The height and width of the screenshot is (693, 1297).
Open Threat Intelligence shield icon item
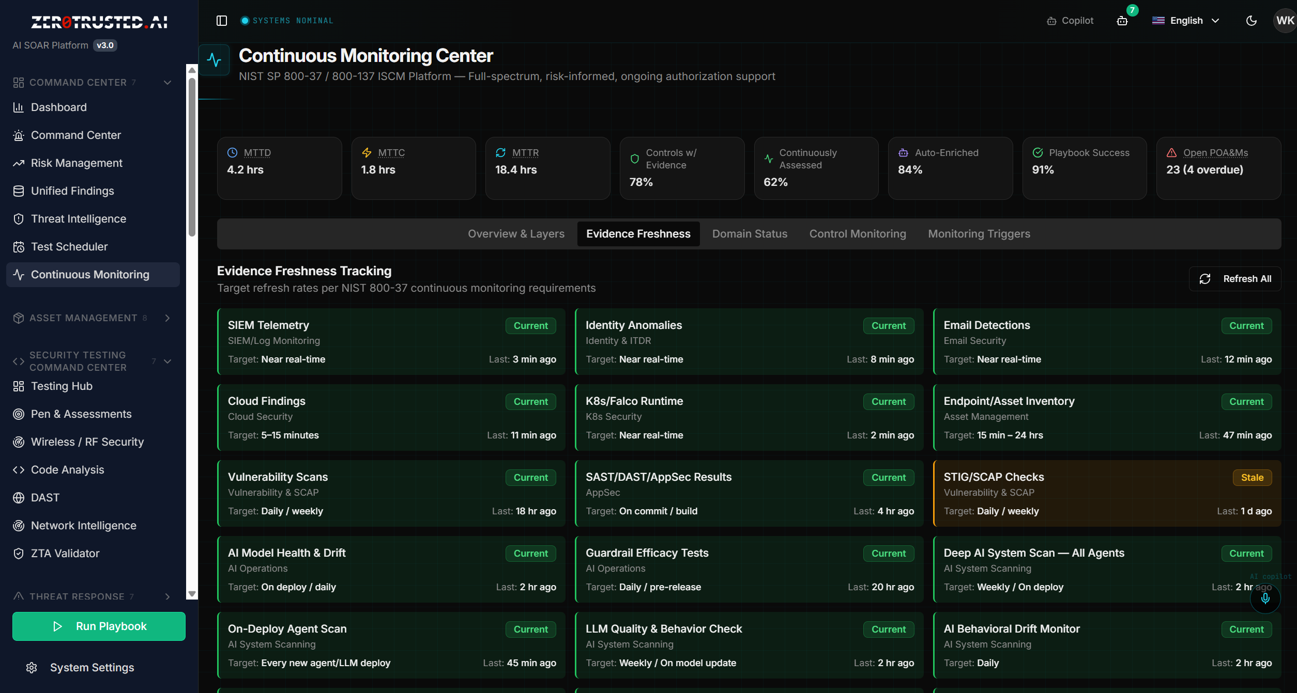pos(19,219)
